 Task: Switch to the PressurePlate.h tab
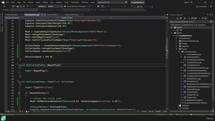(52, 15)
